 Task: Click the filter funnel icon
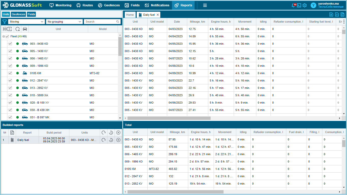click(4, 22)
